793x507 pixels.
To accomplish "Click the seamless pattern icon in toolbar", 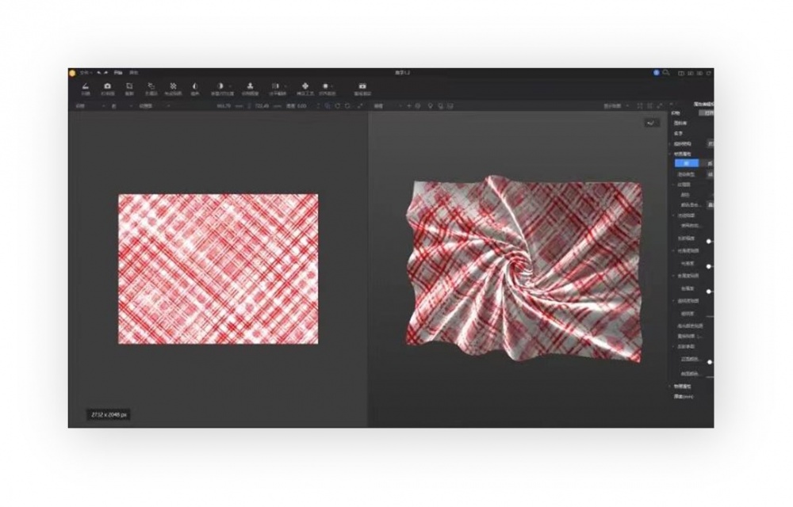I will pyautogui.click(x=173, y=86).
